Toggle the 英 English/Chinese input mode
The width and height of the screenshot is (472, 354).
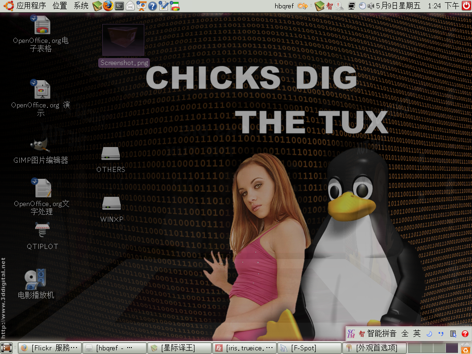(417, 334)
